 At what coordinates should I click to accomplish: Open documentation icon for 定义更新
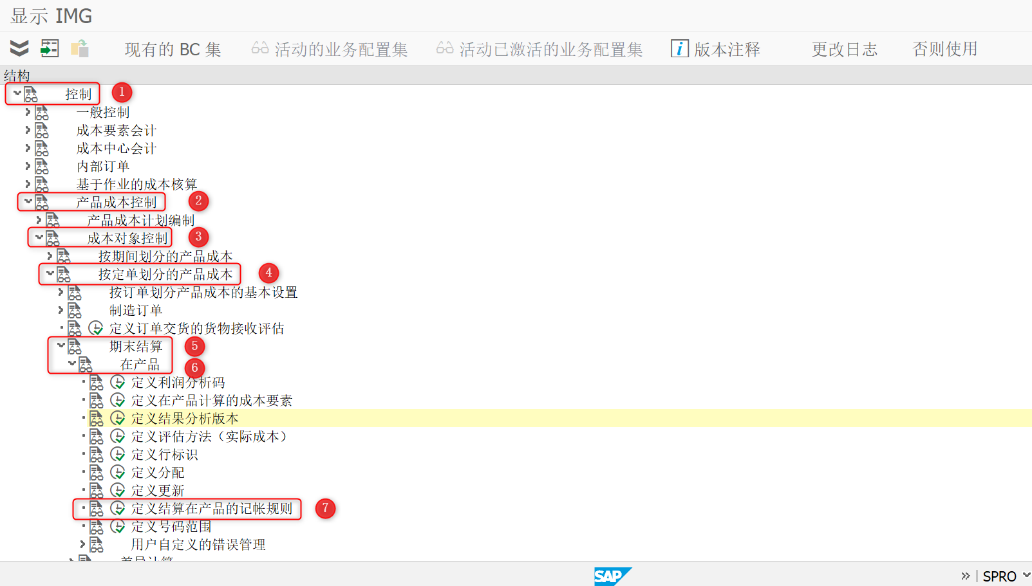97,491
